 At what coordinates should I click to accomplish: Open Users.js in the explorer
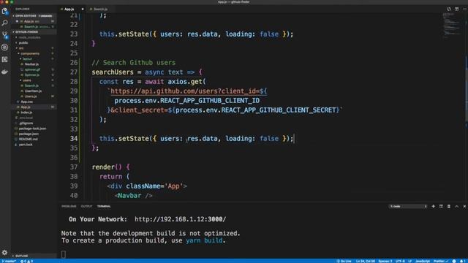tap(31, 96)
